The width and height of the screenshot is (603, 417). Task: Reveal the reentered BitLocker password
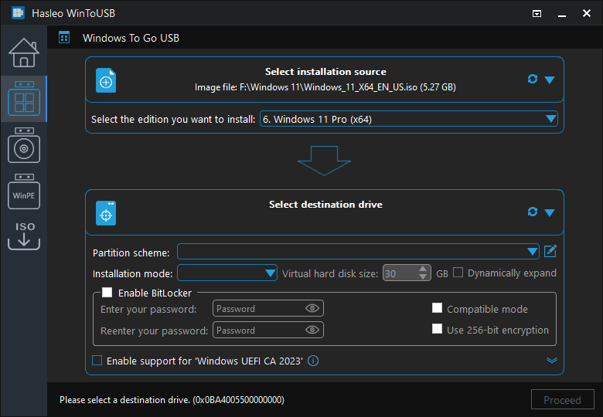point(312,330)
